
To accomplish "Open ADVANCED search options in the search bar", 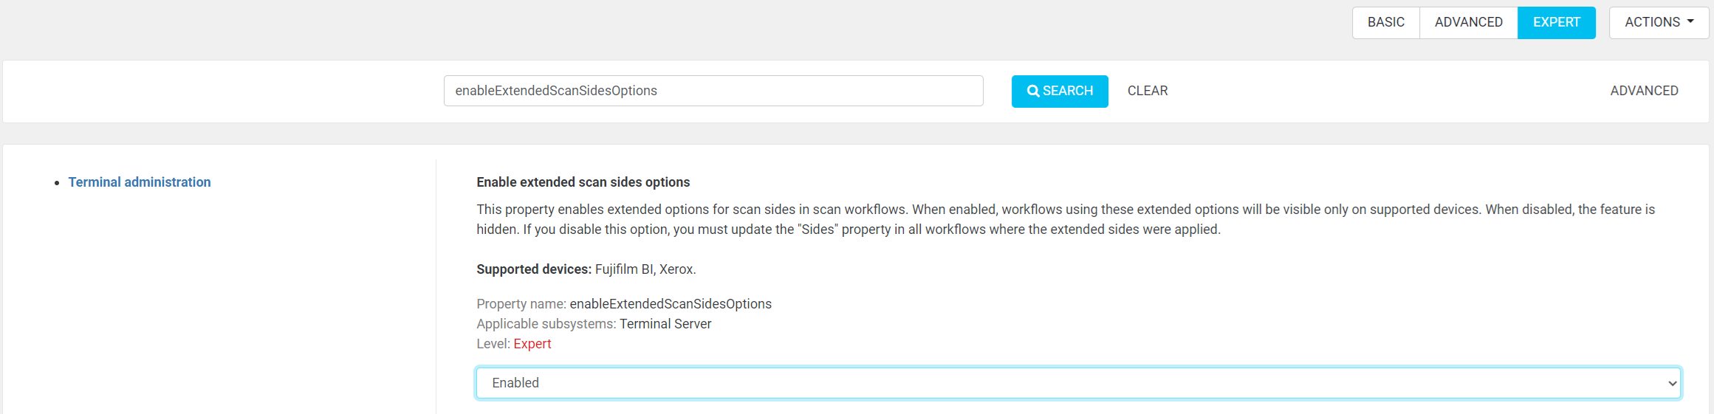I will (x=1644, y=91).
